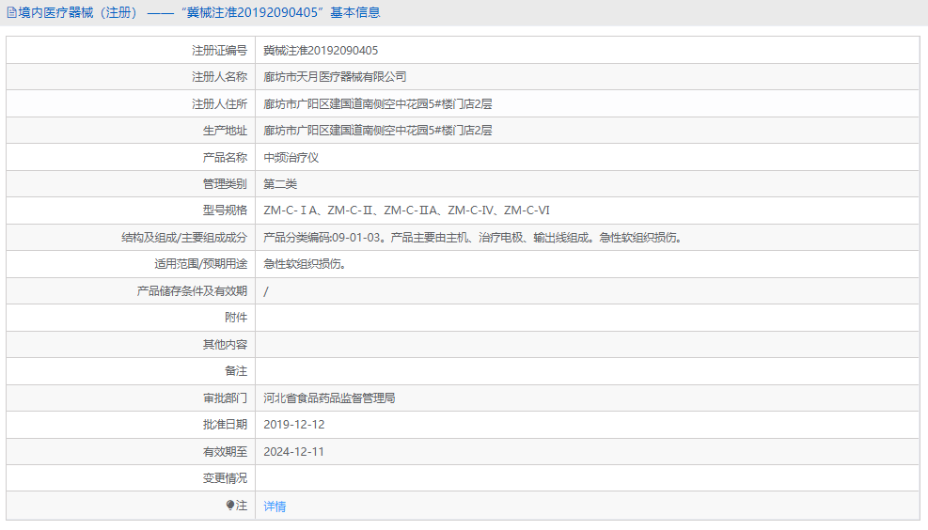This screenshot has height=530, width=928.
Task: Open the 详情 link
Action: (275, 507)
